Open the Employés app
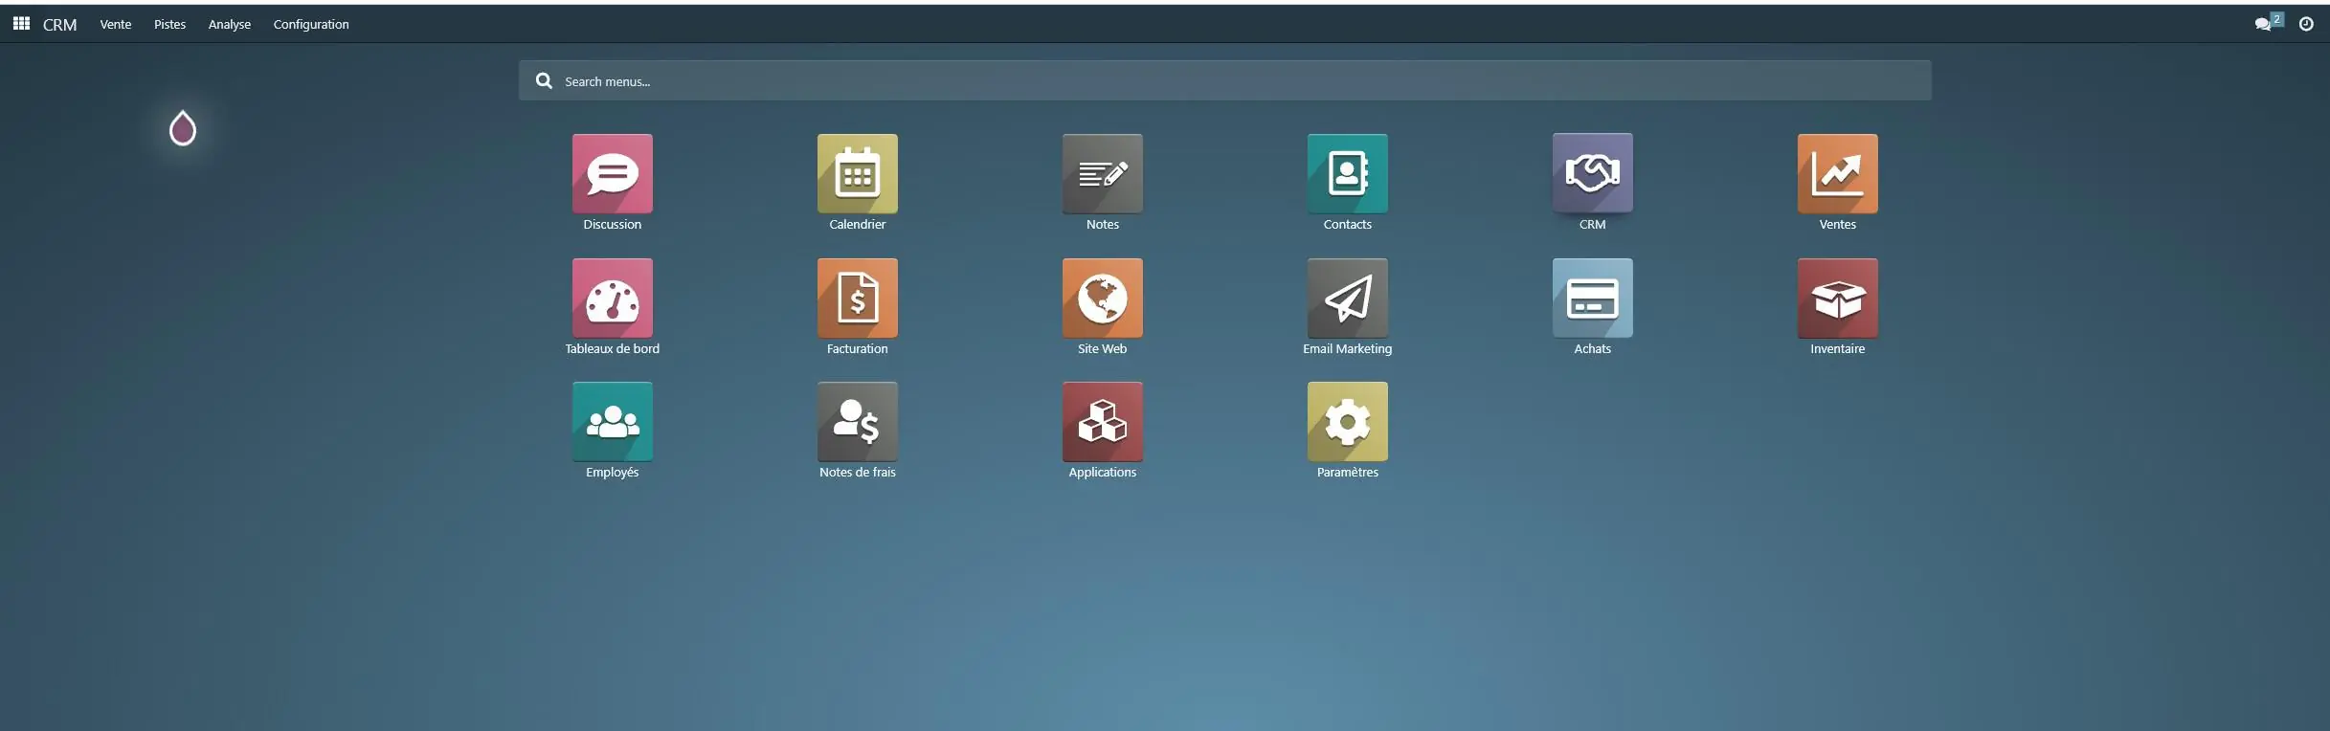This screenshot has width=2330, height=731. point(612,422)
